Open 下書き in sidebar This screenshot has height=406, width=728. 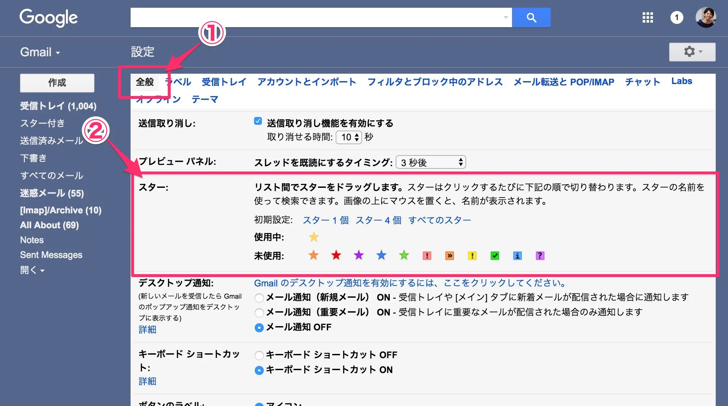click(x=33, y=158)
